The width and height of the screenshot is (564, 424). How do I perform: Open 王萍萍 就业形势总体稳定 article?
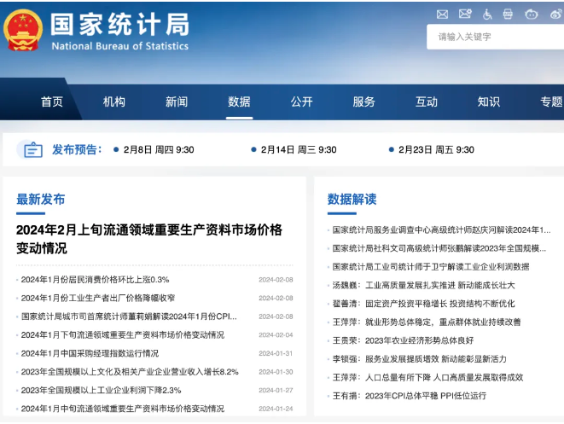coord(427,322)
